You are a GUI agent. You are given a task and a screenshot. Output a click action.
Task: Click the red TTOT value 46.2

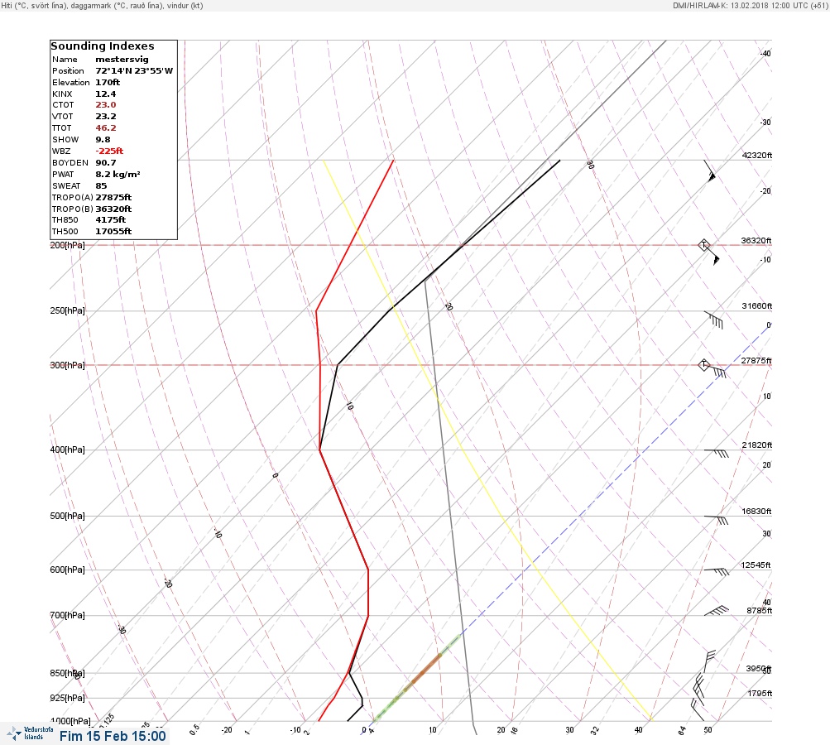coord(105,128)
